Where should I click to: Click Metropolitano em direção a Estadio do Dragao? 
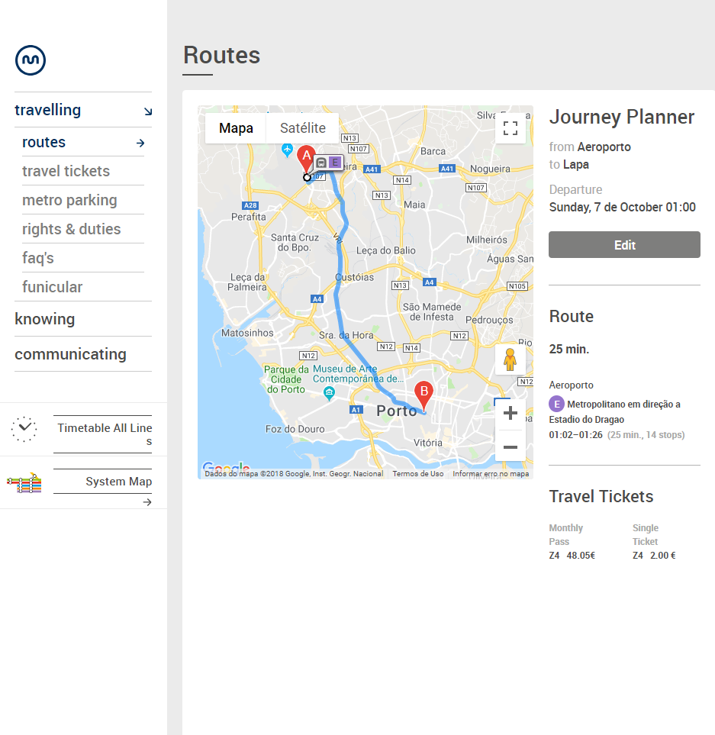point(615,411)
